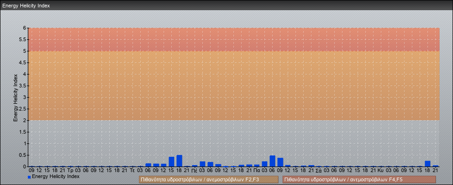The image size is (453, 185).
Task: Click the tall bar at 06 after Πα
Action: coord(272,161)
